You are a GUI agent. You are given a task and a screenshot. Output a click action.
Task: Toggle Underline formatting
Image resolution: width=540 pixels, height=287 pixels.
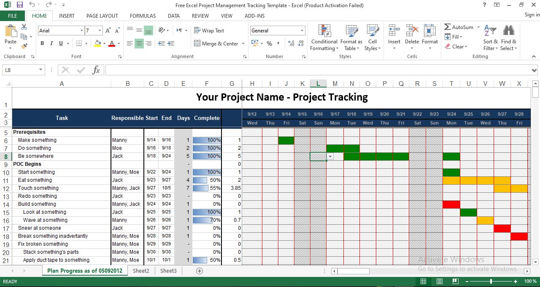[x=61, y=43]
